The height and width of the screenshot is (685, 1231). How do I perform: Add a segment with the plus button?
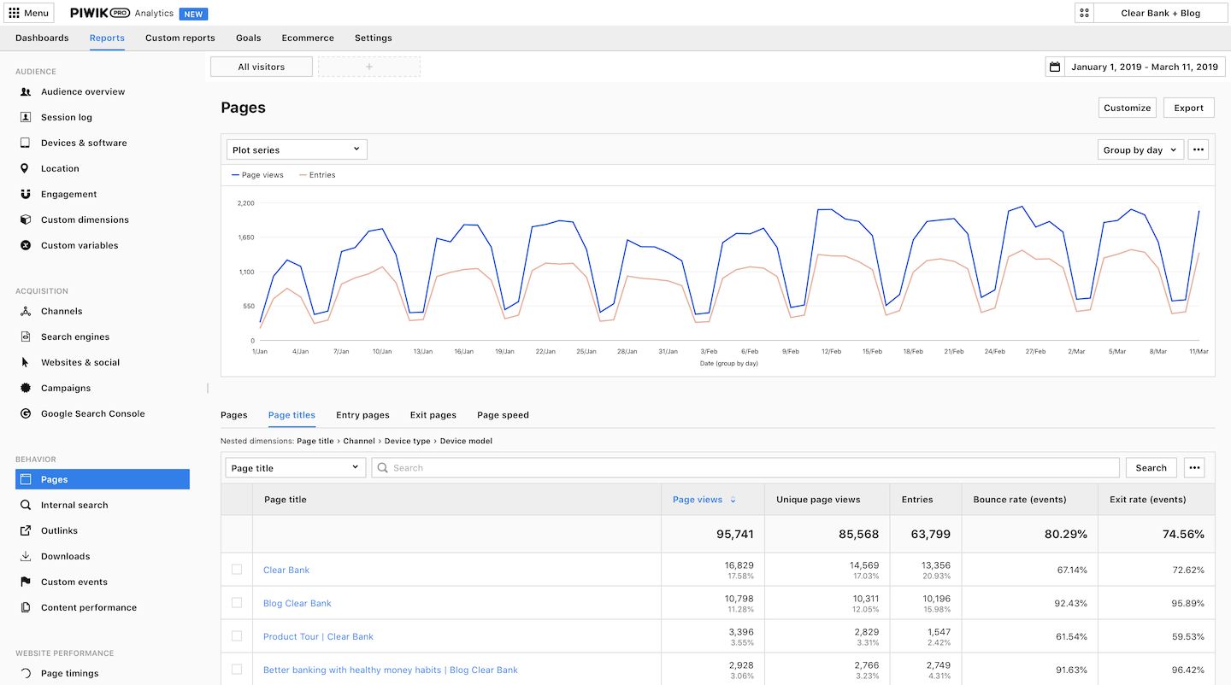click(x=369, y=67)
